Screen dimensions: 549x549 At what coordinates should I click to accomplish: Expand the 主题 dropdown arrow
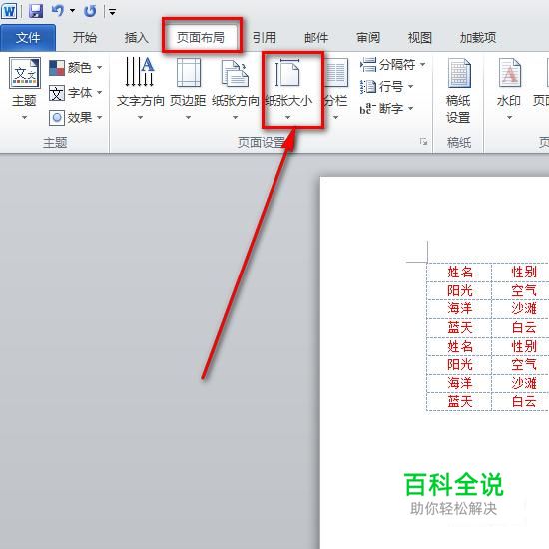24,117
